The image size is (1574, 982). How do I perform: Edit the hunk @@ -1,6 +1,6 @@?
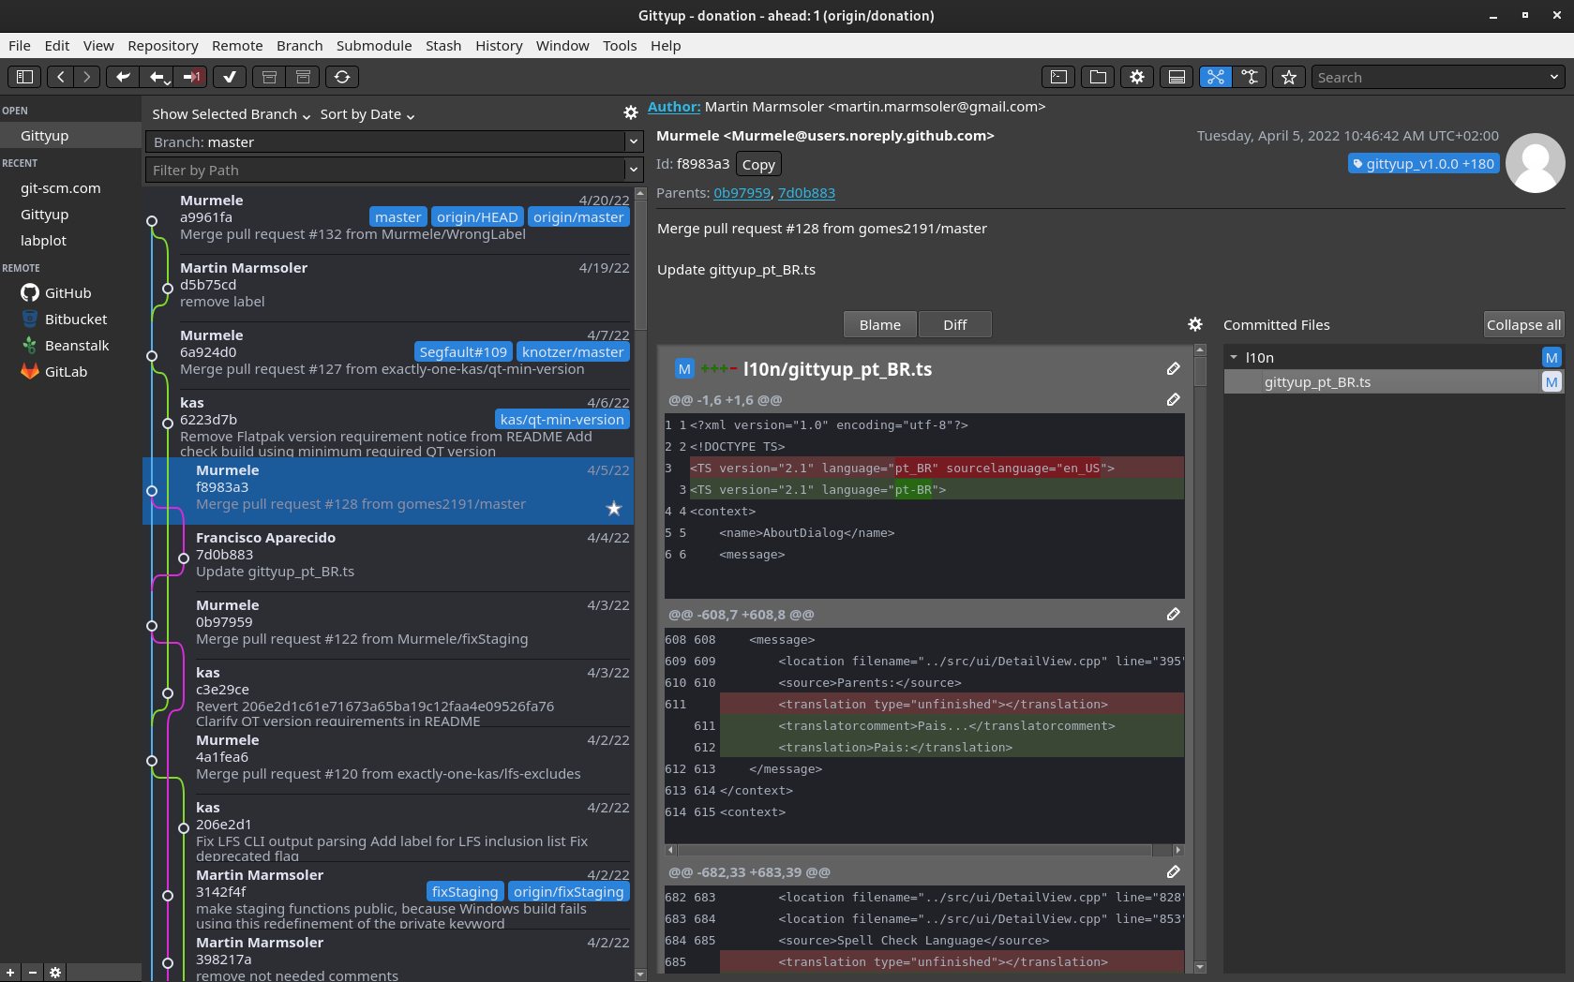1173,400
